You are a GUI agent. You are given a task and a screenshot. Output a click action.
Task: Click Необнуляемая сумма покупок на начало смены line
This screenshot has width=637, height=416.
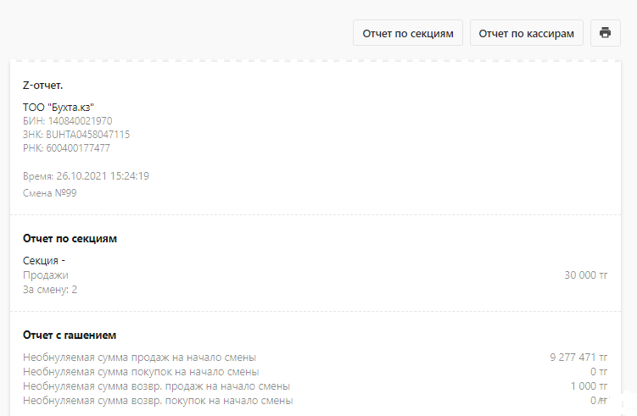[141, 372]
